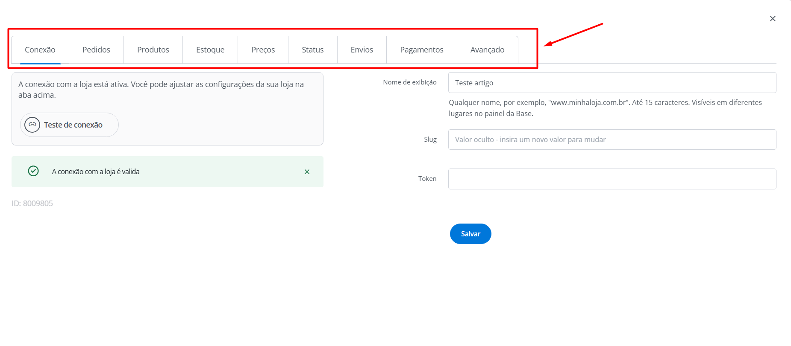Click the ID 8009805 text
Viewport: 791px width, 346px height.
click(32, 204)
